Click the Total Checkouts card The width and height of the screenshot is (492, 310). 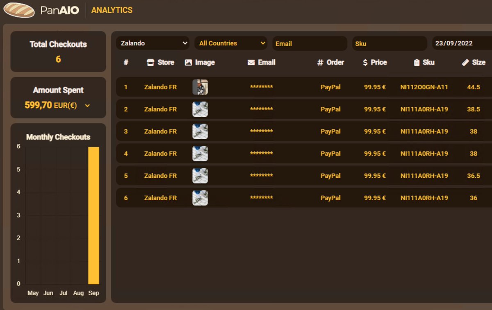coord(58,52)
